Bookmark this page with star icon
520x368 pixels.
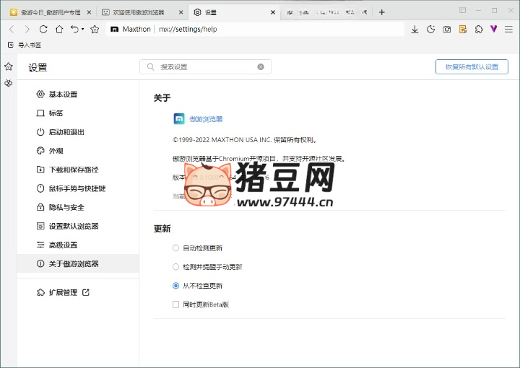(x=95, y=29)
